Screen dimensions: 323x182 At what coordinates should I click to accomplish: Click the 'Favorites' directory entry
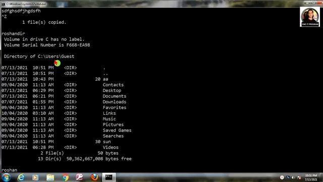click(x=115, y=108)
